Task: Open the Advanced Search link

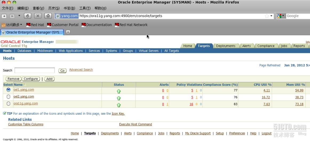Action: coord(81,70)
